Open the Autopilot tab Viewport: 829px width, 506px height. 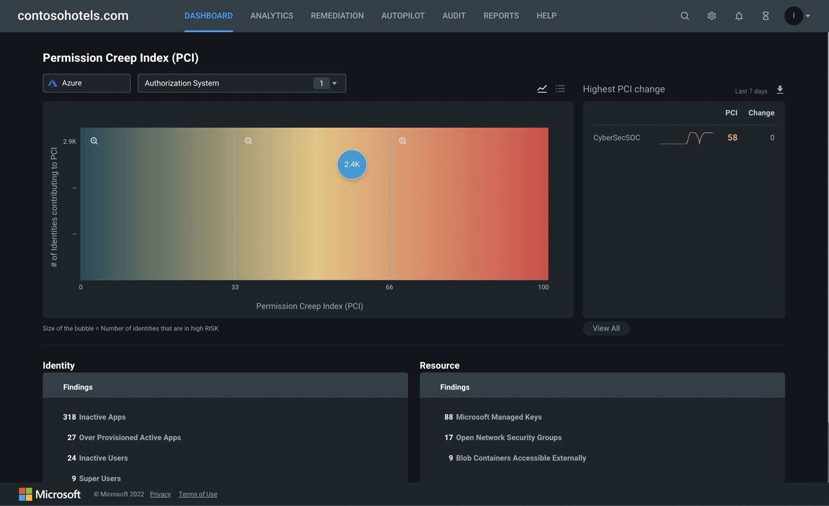403,16
